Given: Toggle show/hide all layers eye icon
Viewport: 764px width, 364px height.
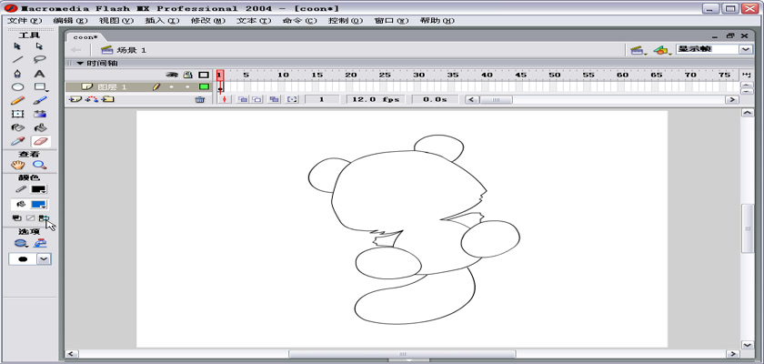Looking at the screenshot, I should pos(172,75).
